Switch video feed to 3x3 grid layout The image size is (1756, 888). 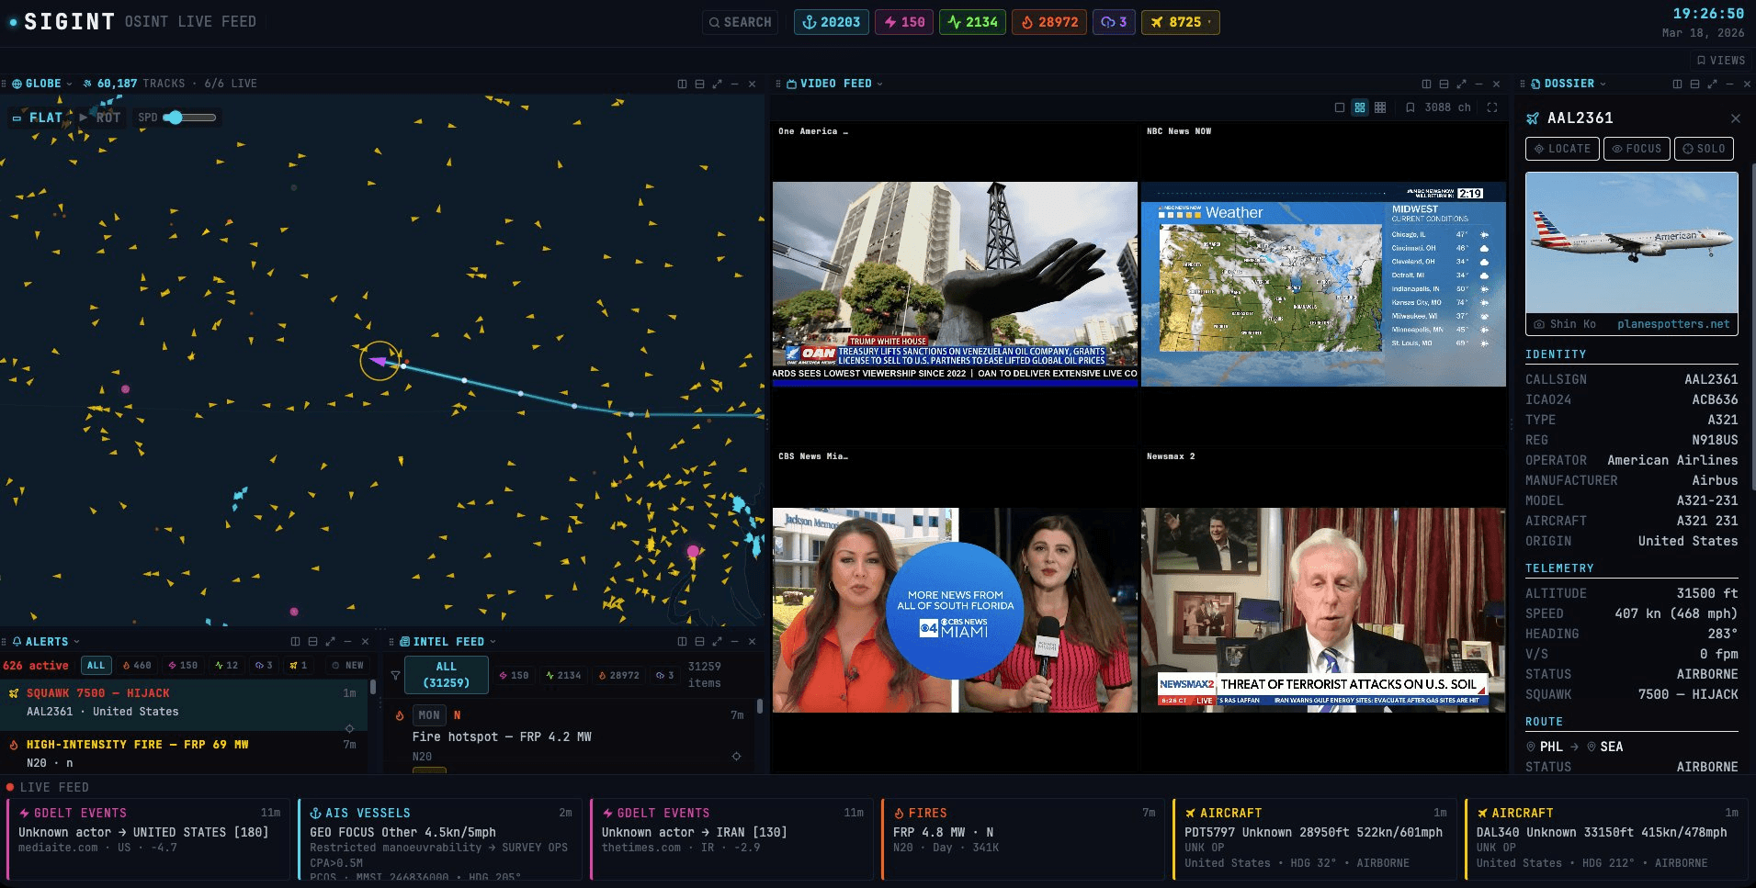point(1380,107)
